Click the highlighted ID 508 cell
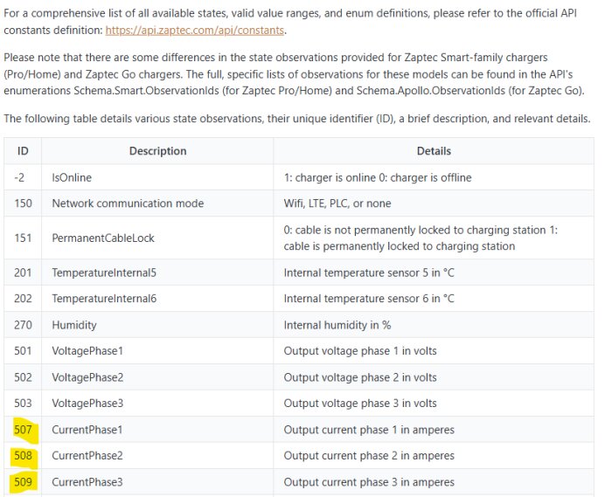This screenshot has width=612, height=497. point(23,455)
